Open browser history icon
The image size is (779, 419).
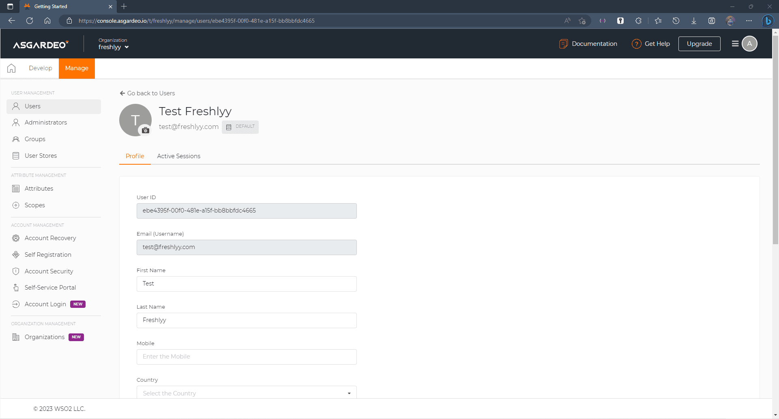pos(676,21)
